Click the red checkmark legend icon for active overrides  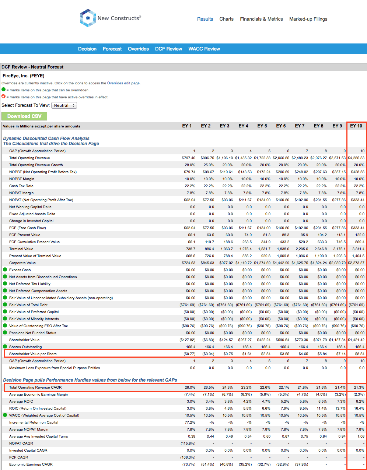point(3,97)
